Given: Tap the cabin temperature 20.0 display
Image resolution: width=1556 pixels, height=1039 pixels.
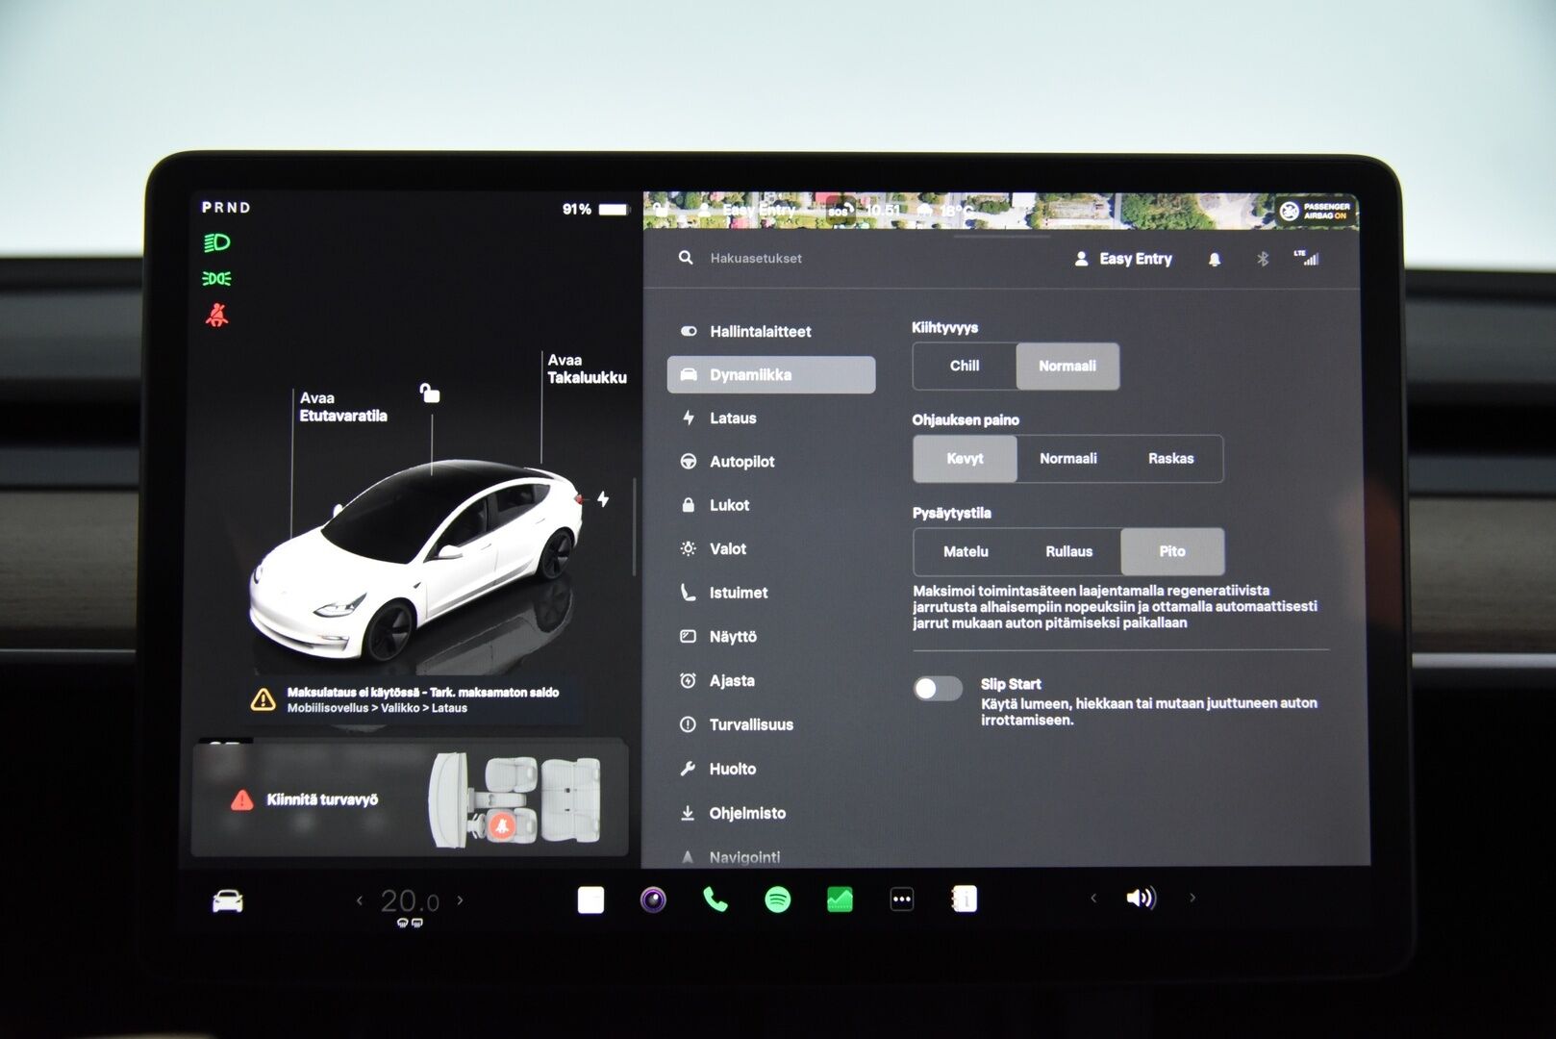Looking at the screenshot, I should [x=410, y=901].
